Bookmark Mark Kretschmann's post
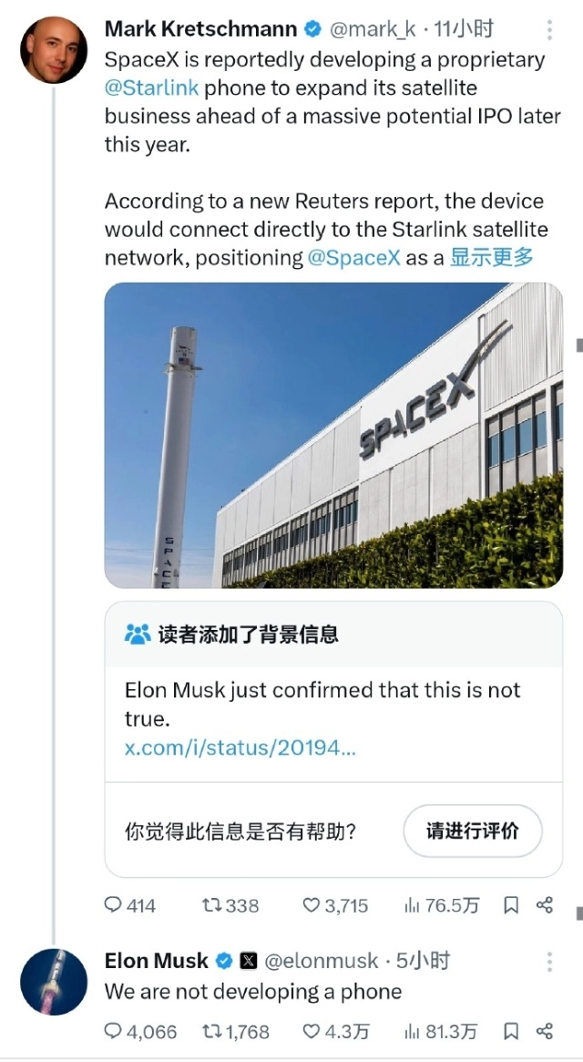Screen dimensions: 583x1062 pyautogui.click(x=511, y=905)
